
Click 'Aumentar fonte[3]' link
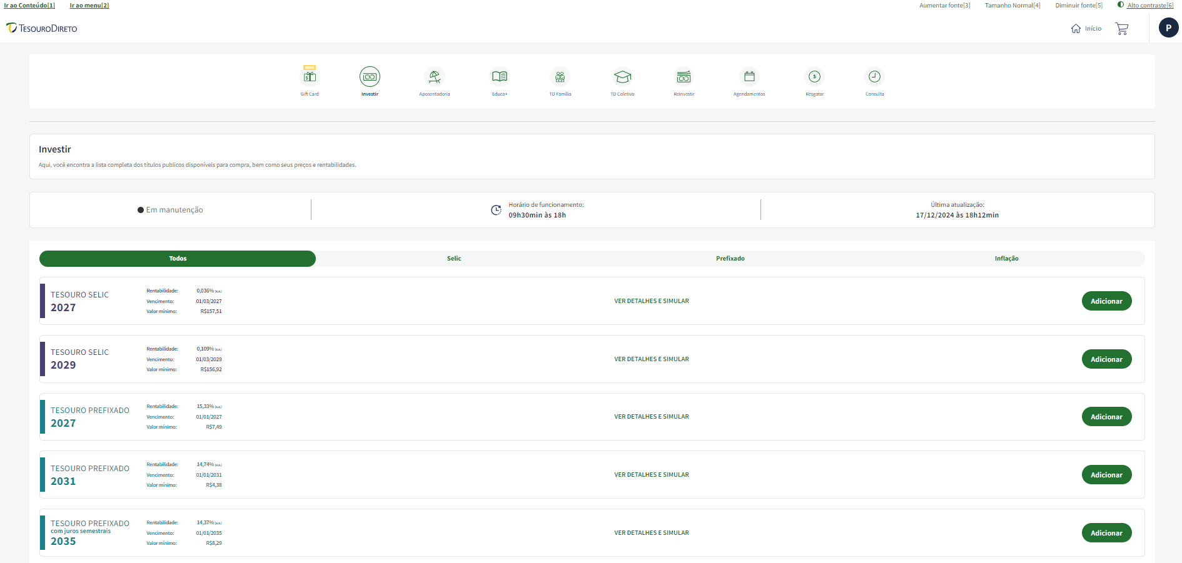click(x=944, y=5)
